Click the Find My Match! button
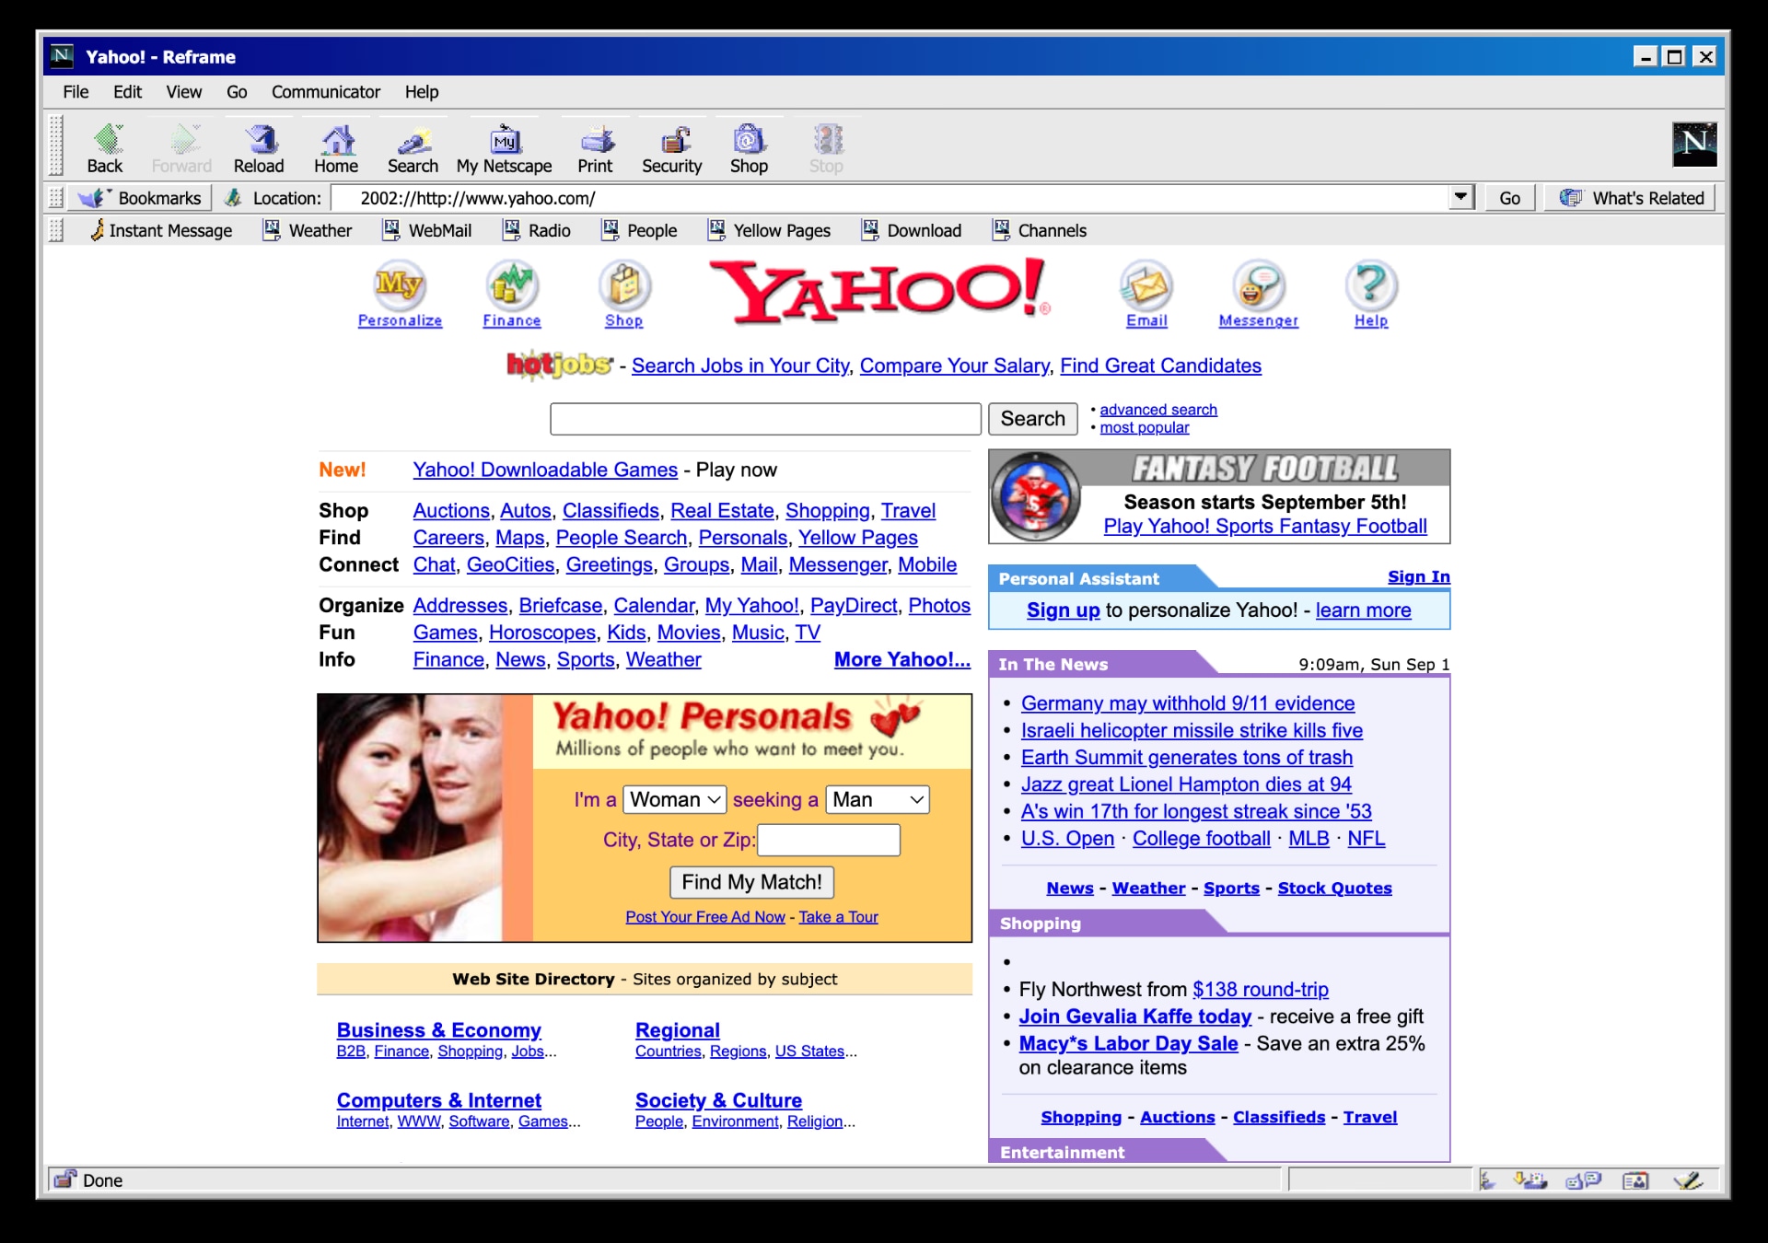Image resolution: width=1768 pixels, height=1243 pixels. click(751, 882)
